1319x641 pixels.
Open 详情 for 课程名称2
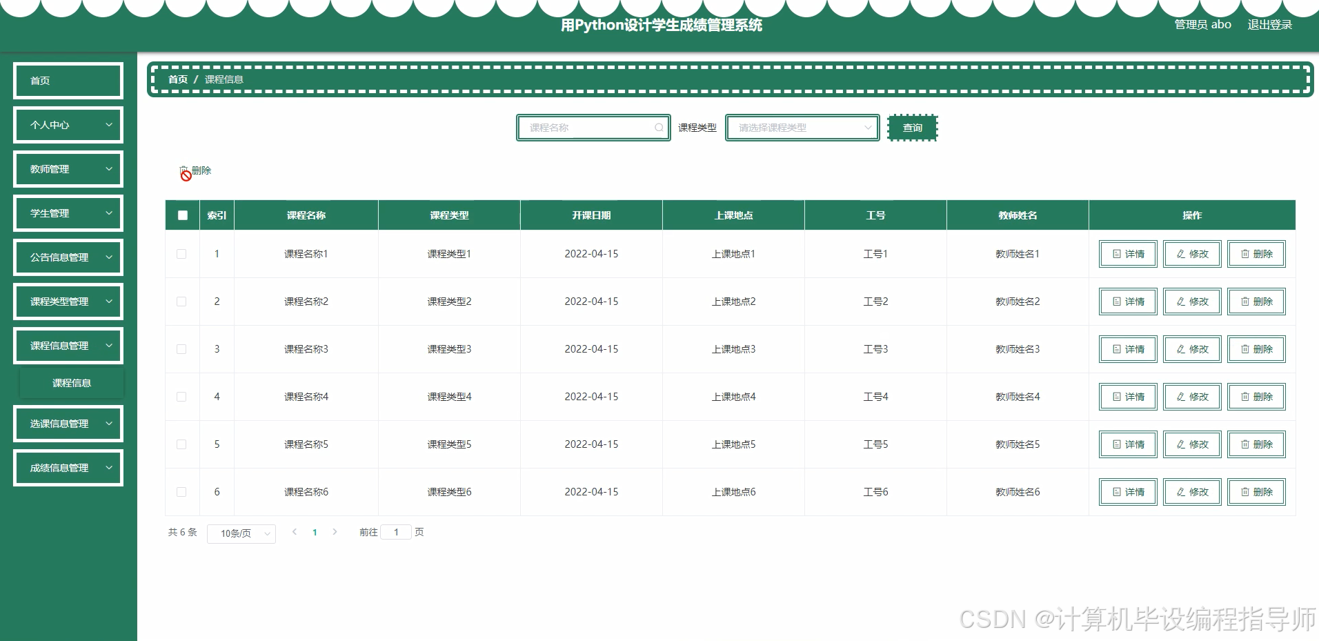tap(1128, 302)
